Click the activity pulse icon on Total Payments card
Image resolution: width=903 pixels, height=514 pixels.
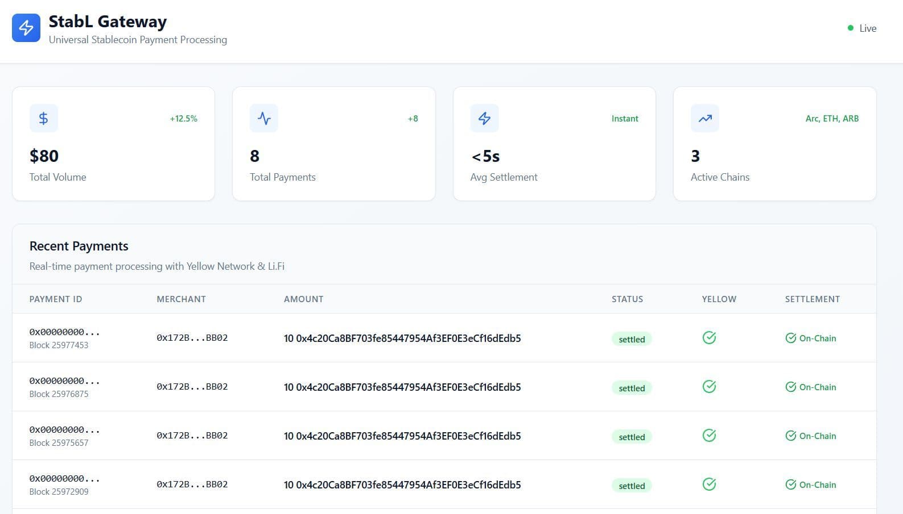tap(264, 118)
